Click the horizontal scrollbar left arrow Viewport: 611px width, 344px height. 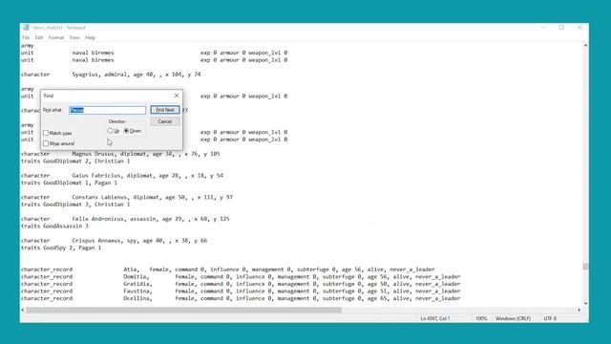[23, 310]
